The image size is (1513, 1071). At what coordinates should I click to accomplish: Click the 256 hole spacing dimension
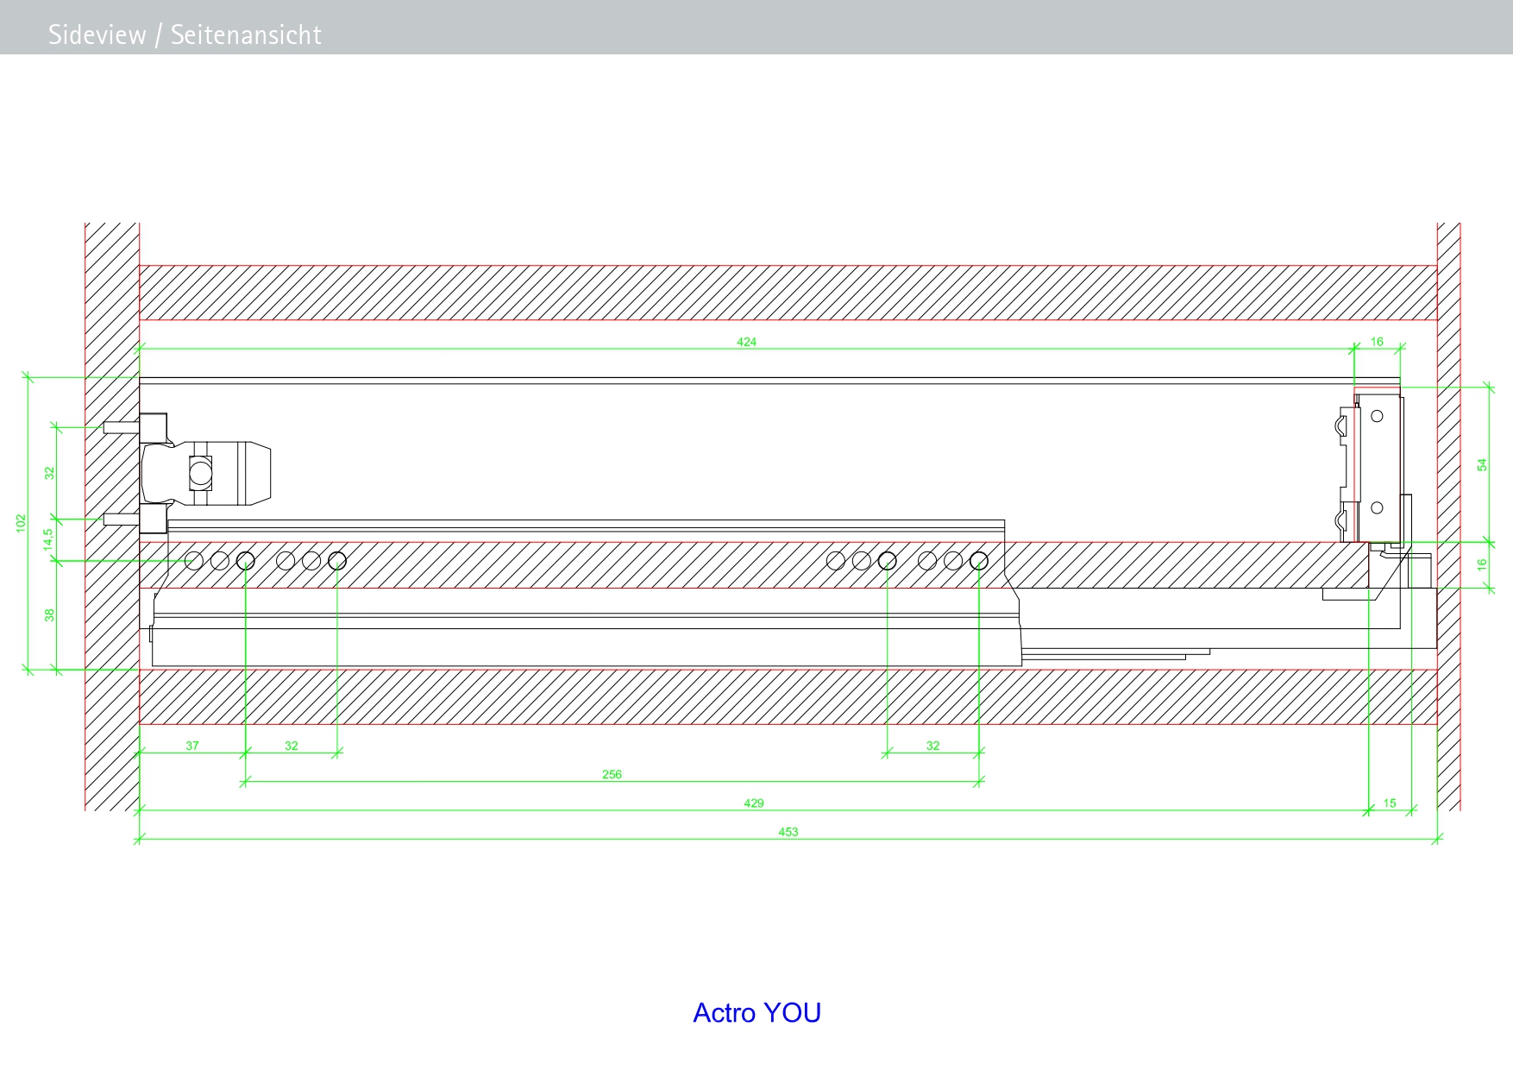[612, 774]
